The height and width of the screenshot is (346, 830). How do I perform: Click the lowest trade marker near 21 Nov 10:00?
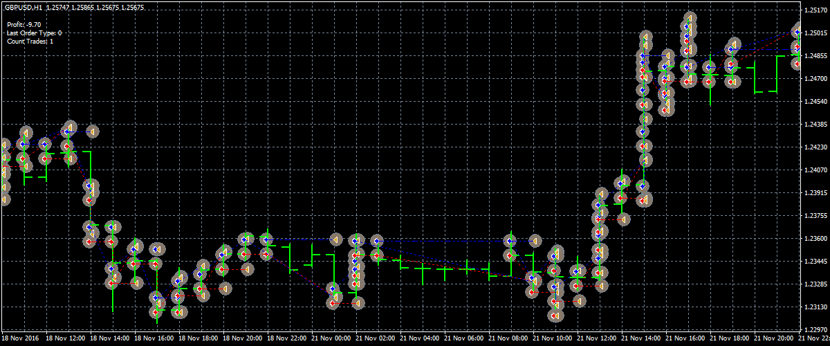(555, 316)
